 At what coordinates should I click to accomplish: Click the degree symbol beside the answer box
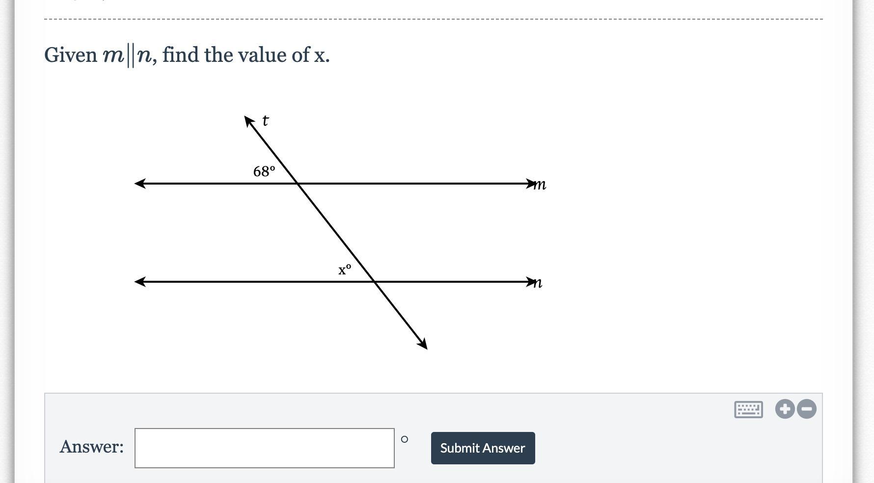pyautogui.click(x=404, y=439)
